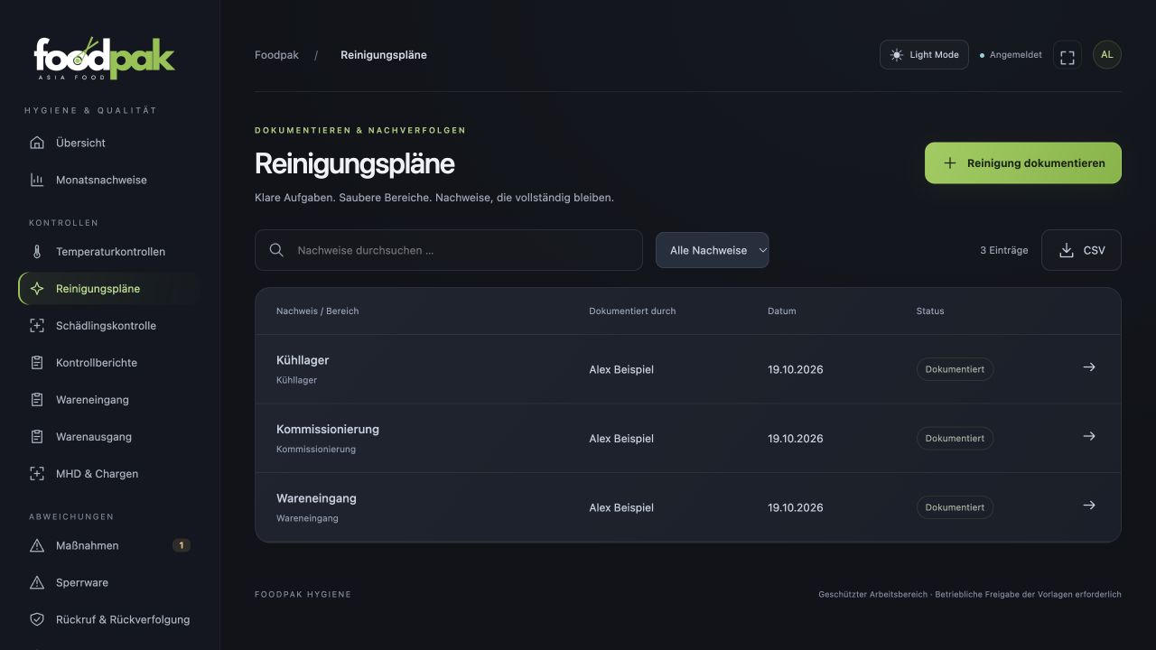The height and width of the screenshot is (650, 1156).
Task: Click the Foodpak logo
Action: [x=104, y=59]
